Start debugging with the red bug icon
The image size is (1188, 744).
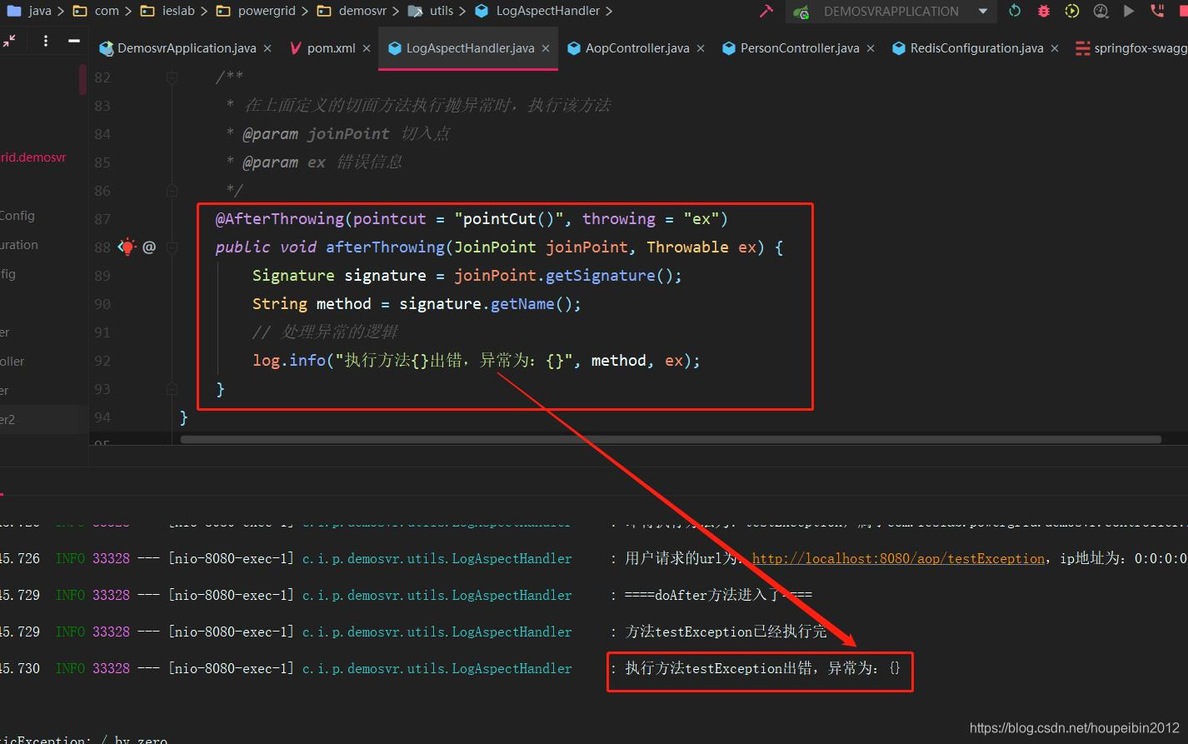point(1043,11)
